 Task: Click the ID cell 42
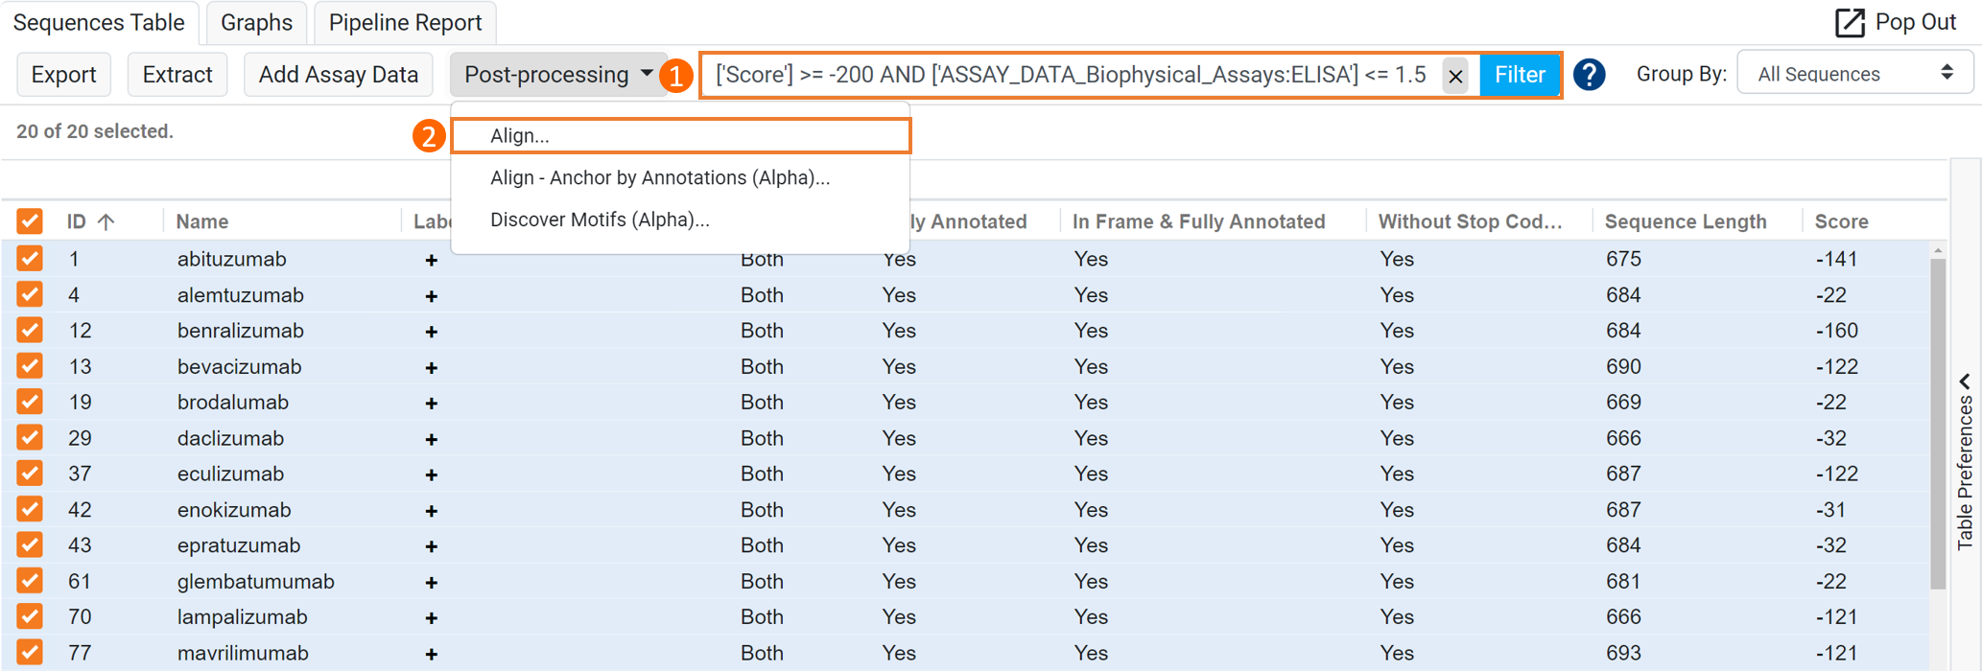point(80,509)
